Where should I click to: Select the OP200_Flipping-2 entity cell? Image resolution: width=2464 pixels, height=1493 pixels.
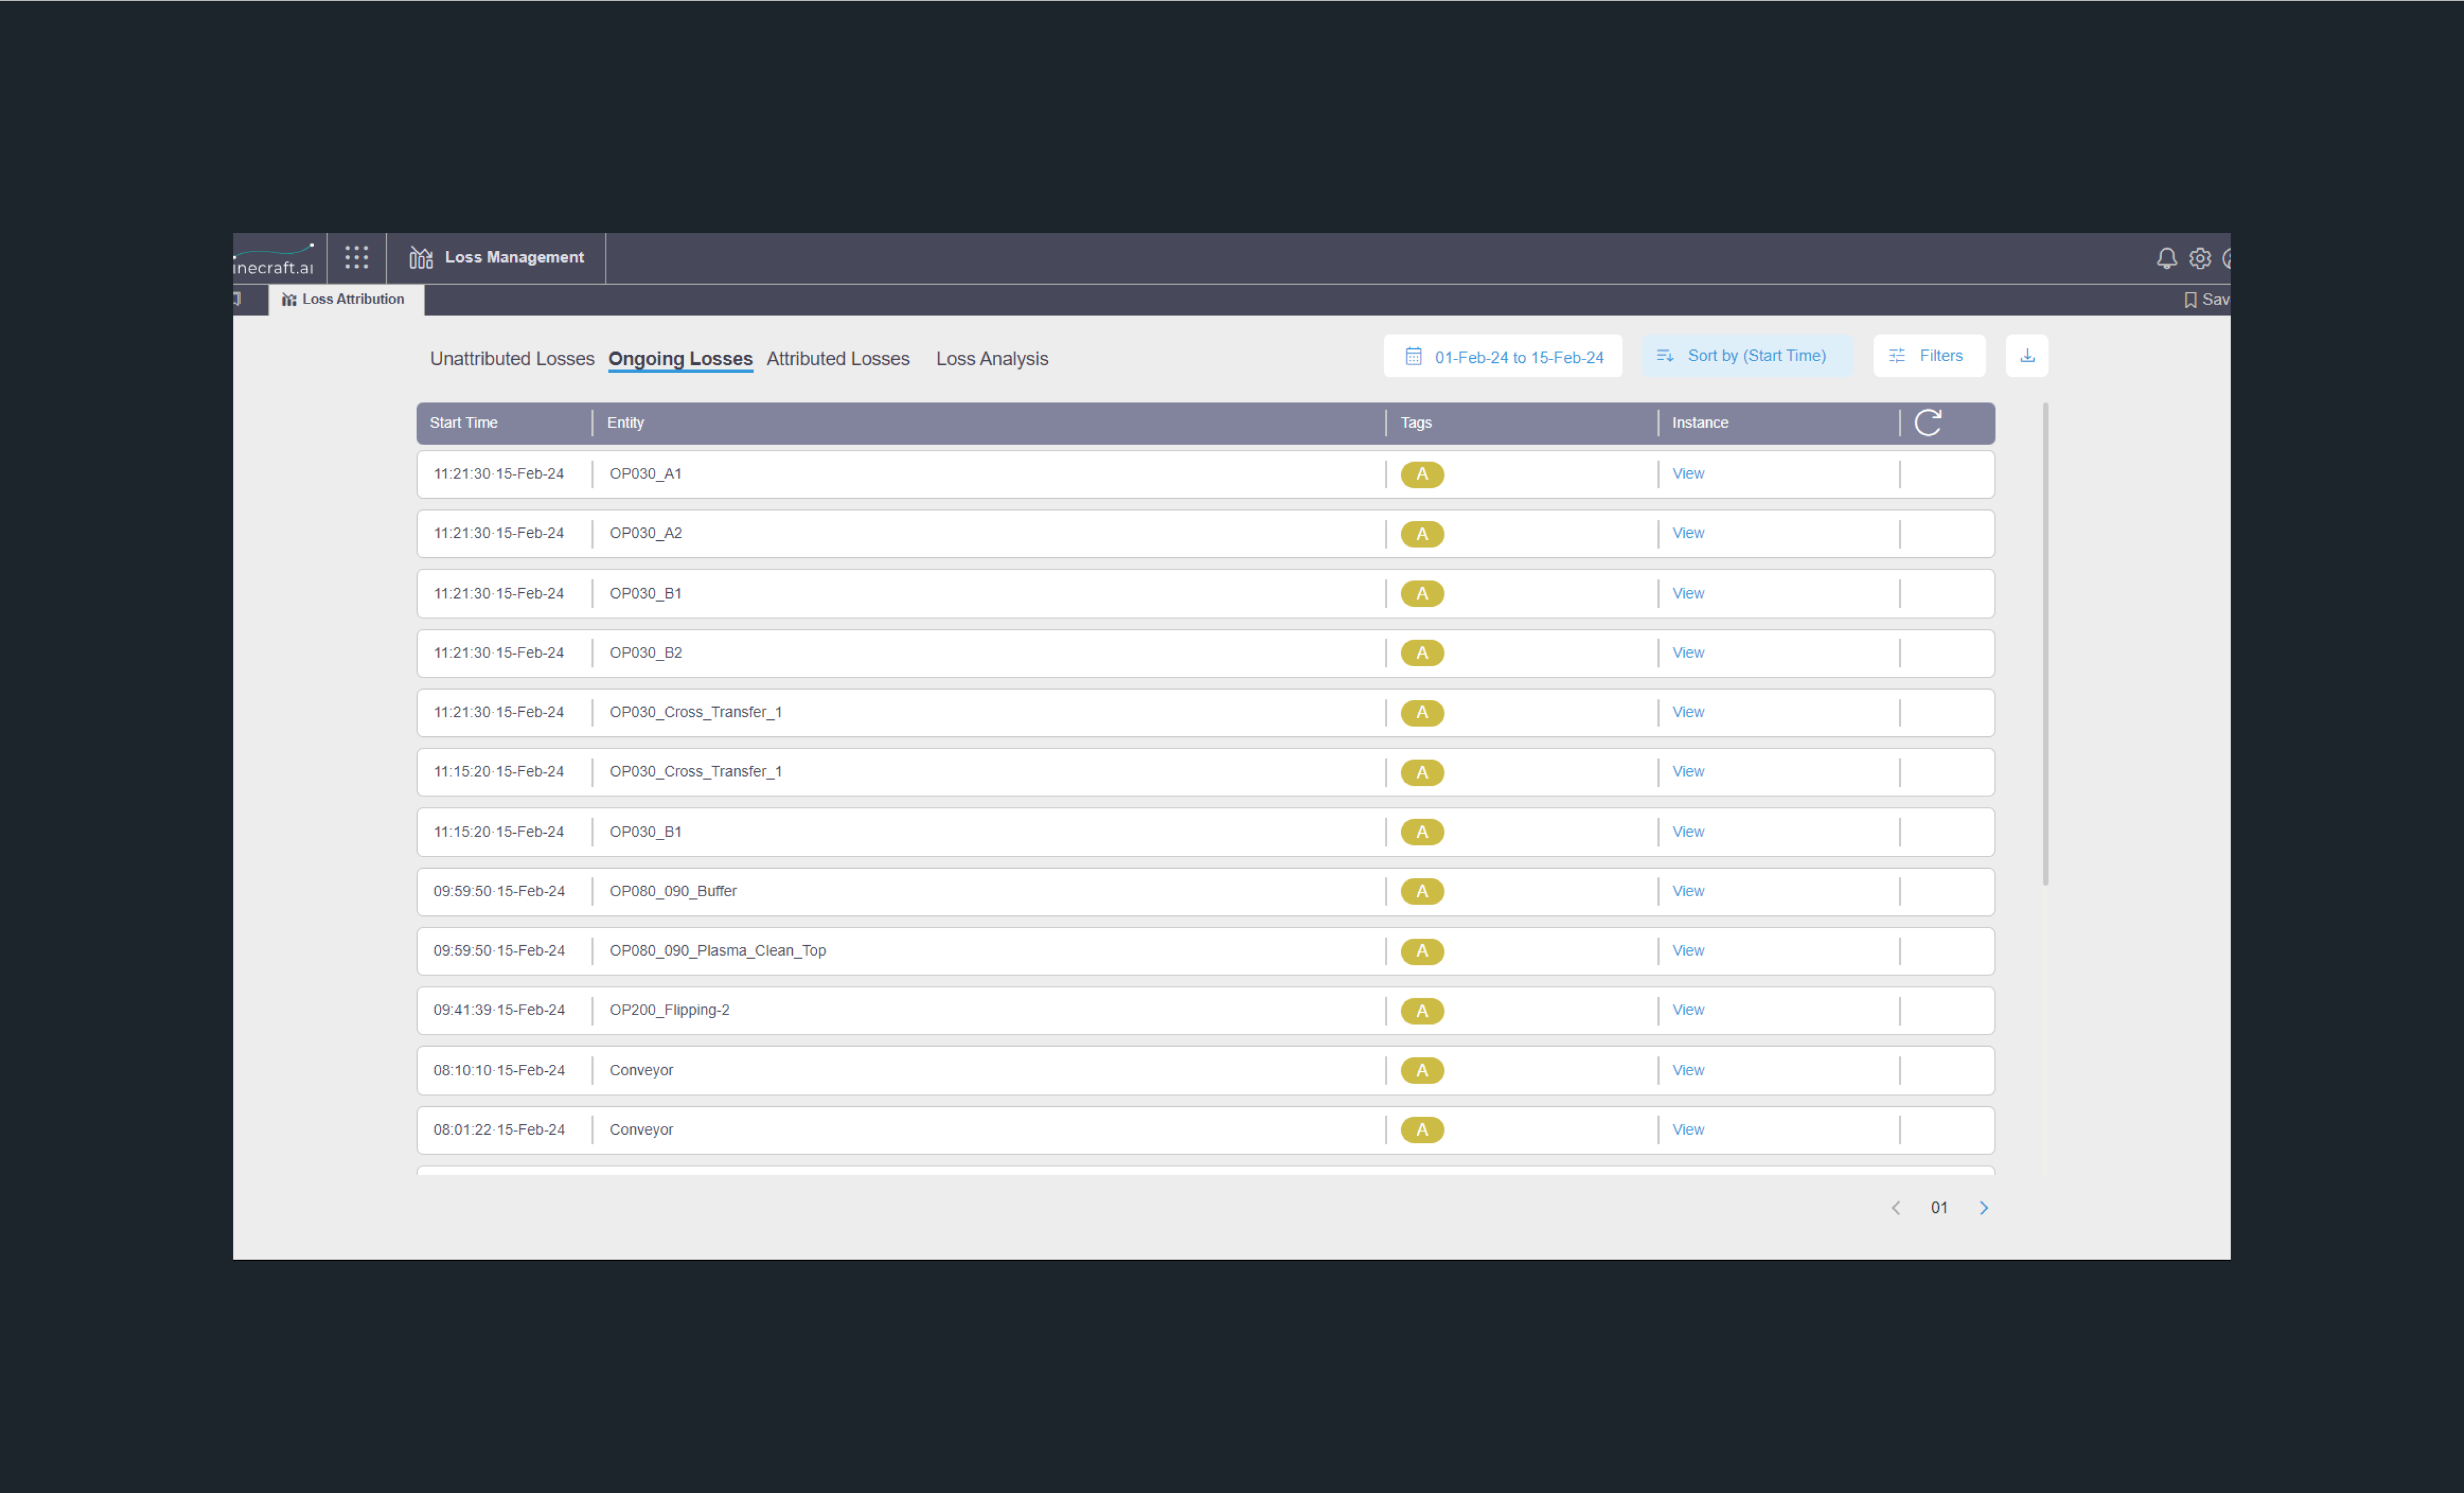coord(669,1010)
